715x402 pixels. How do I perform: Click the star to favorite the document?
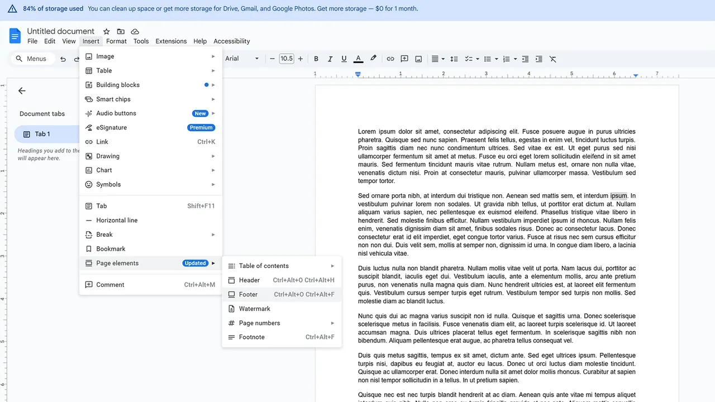[106, 32]
